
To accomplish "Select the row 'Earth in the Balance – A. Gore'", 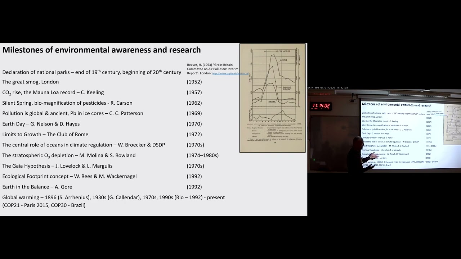I will pyautogui.click(x=37, y=187).
